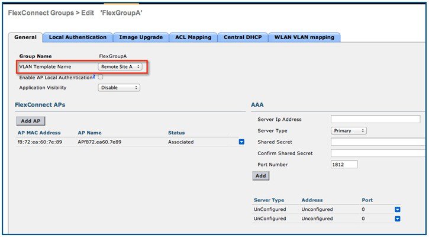Click the Port header in AAA table
Image resolution: width=429 pixels, height=237 pixels.
367,200
